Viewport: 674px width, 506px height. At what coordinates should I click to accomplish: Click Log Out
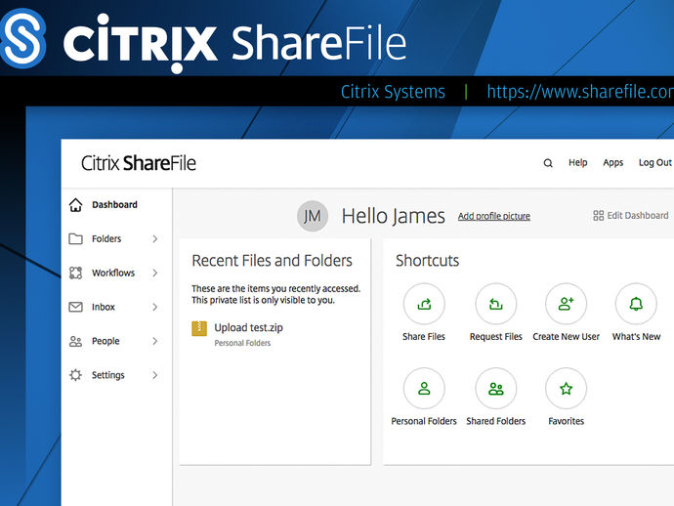point(654,162)
